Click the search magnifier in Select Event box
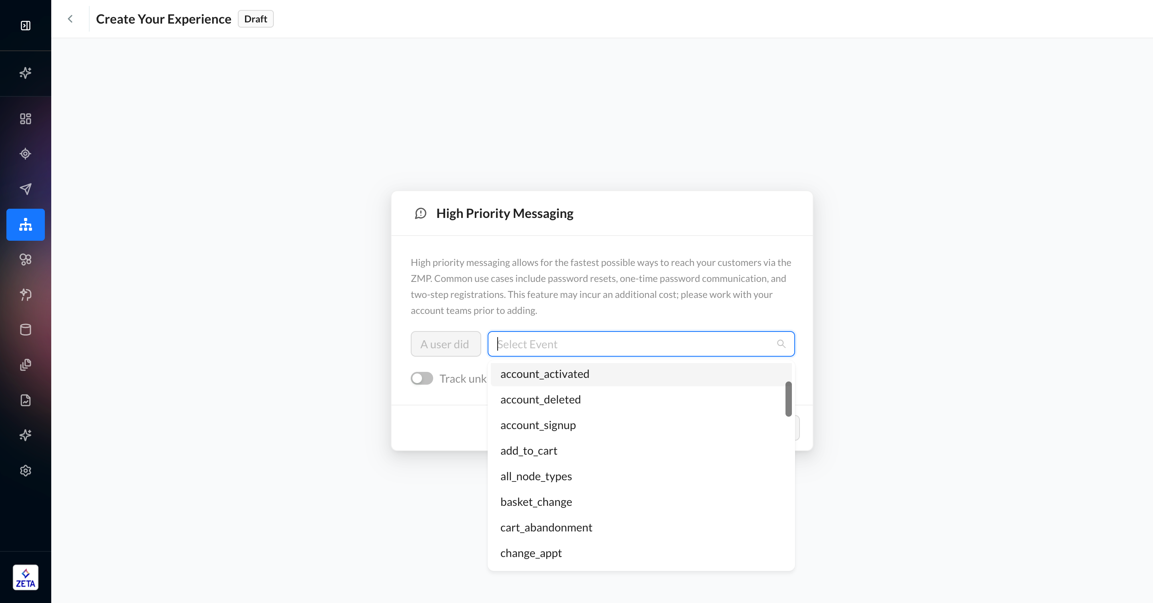Screen dimensions: 1153x603 pos(781,344)
